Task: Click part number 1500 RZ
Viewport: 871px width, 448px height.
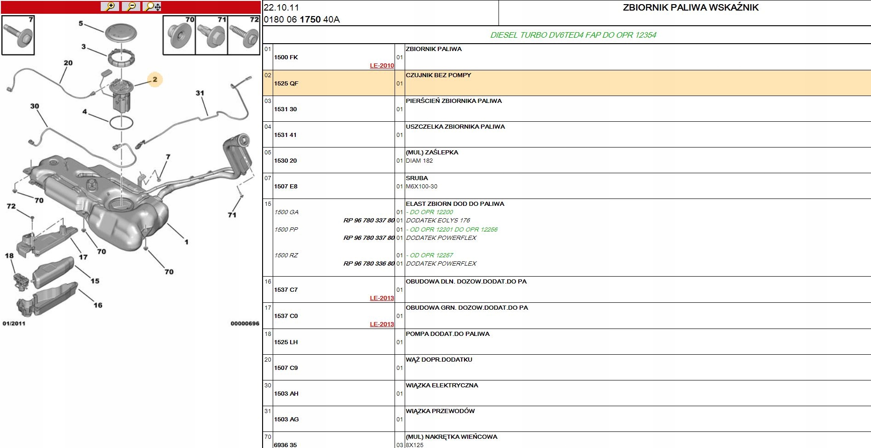Action: (x=286, y=255)
